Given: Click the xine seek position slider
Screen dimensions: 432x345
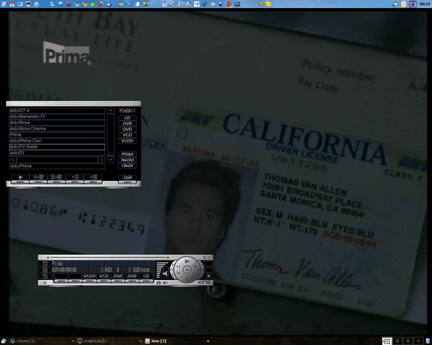Looking at the screenshot, I should [108, 257].
